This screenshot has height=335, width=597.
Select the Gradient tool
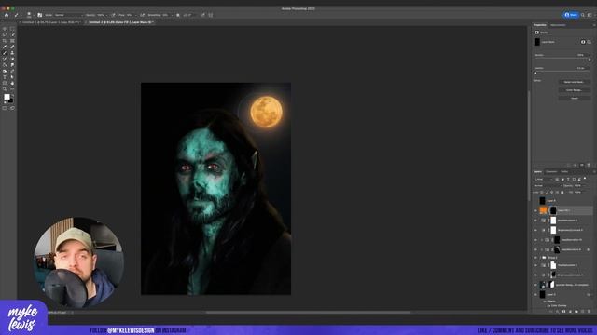5,64
